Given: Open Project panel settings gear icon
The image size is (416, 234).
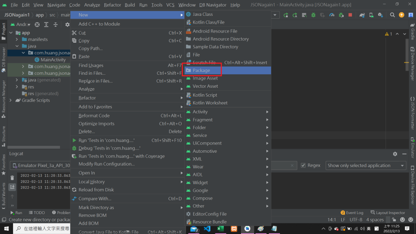Looking at the screenshot, I should 67,24.
